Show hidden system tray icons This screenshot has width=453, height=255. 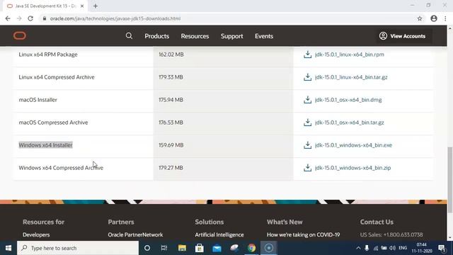click(358, 248)
